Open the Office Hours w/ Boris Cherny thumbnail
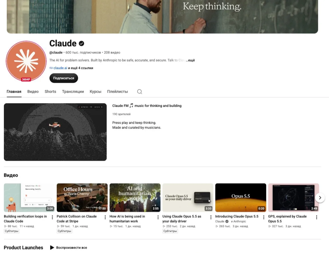329x253 pixels. point(82,198)
